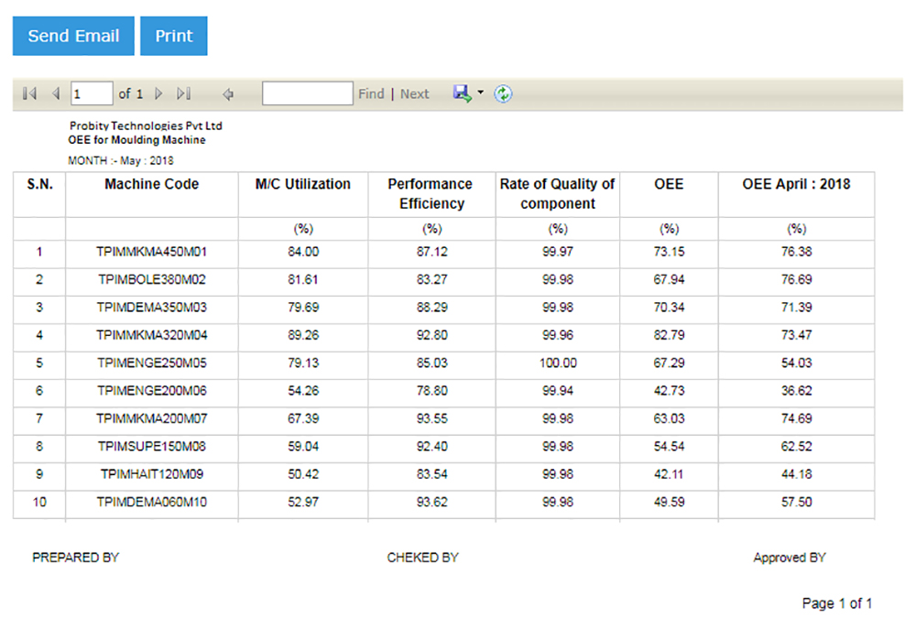
Task: Click the current page number field
Action: pyautogui.click(x=92, y=93)
